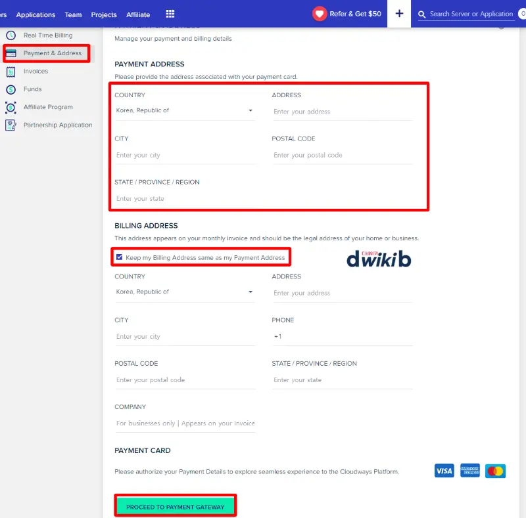Click the Funds dollar icon

(11, 89)
